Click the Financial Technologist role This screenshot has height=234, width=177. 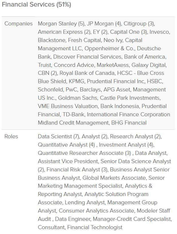tap(95, 227)
